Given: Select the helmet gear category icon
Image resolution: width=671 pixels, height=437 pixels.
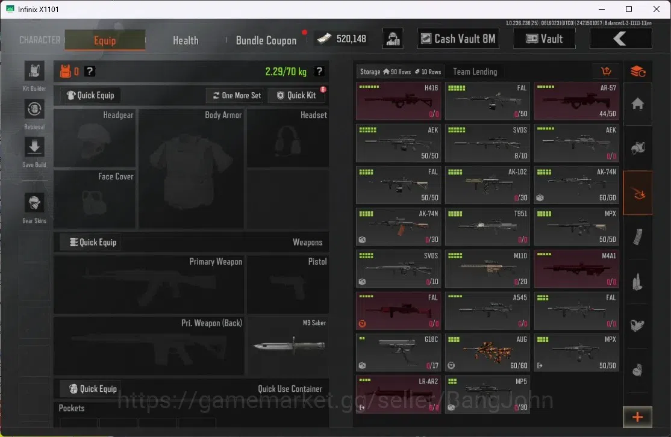Looking at the screenshot, I should coord(638,148).
